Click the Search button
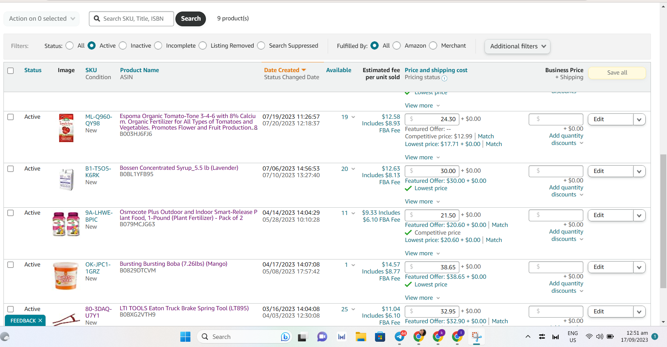 click(x=191, y=19)
